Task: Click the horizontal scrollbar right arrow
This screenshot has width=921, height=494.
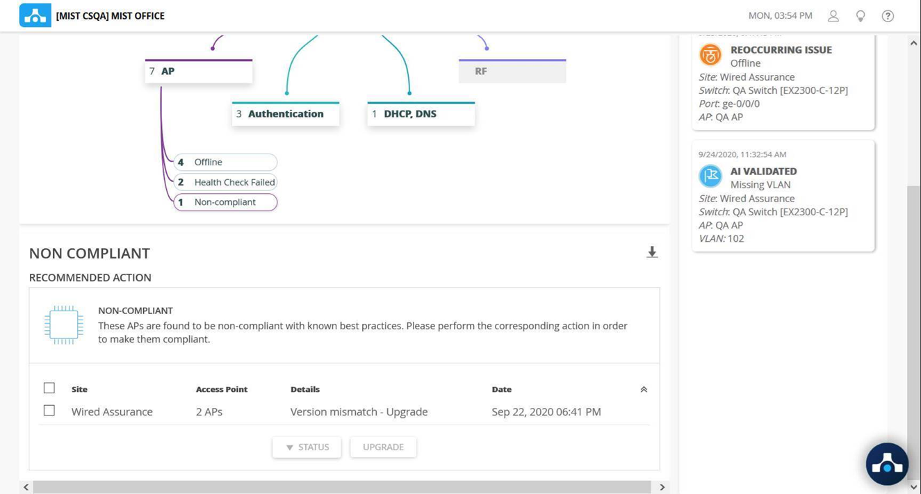Action: point(662,487)
